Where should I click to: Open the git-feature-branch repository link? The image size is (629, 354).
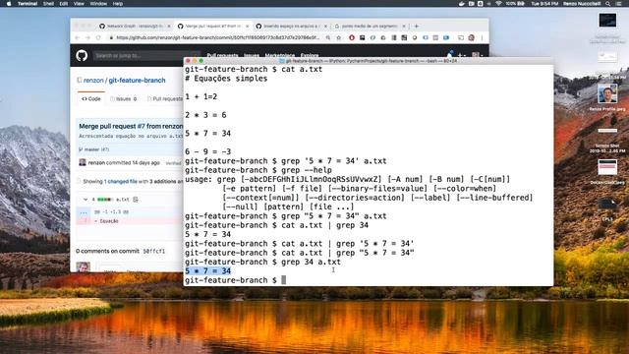click(137, 81)
